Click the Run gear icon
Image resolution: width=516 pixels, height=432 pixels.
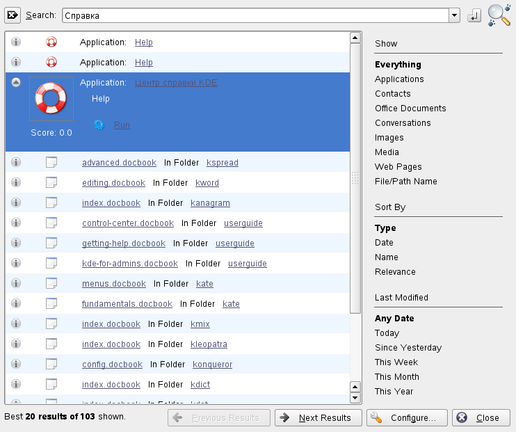[99, 125]
